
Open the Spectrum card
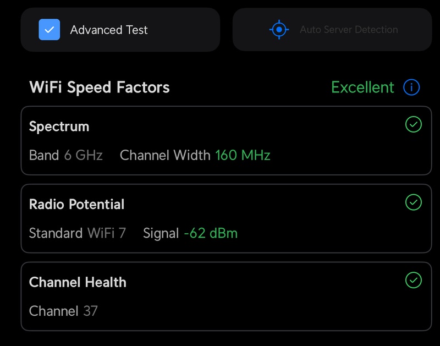point(226,141)
